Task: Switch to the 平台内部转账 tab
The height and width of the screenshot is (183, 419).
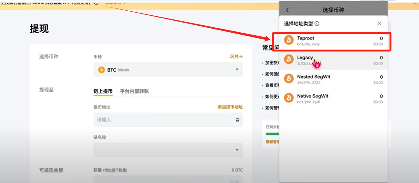Action: (x=134, y=91)
